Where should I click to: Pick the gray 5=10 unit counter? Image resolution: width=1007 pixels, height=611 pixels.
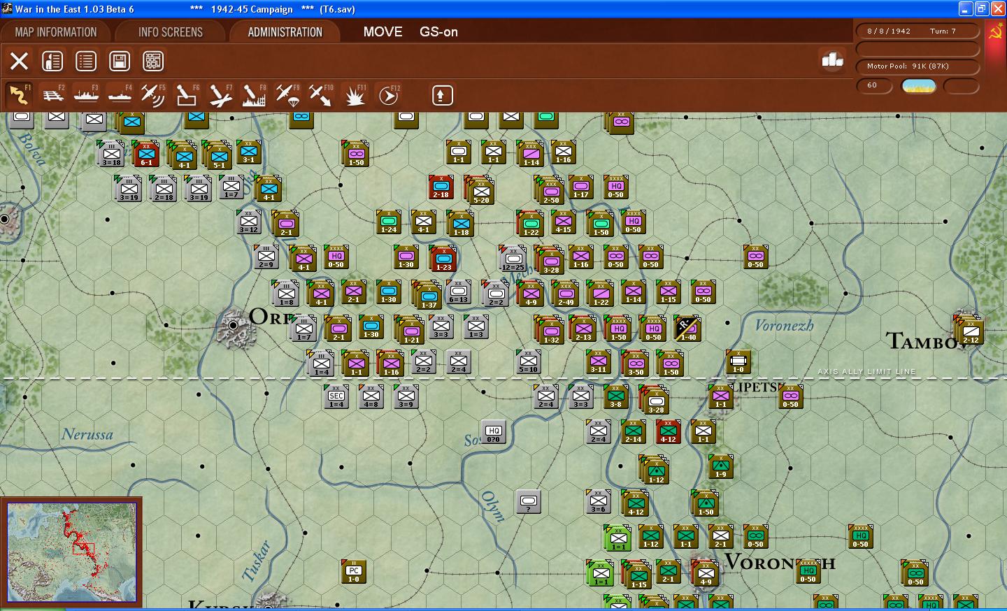(529, 362)
